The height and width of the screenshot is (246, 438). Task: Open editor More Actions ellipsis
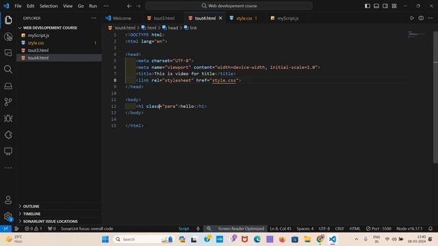(x=430, y=18)
